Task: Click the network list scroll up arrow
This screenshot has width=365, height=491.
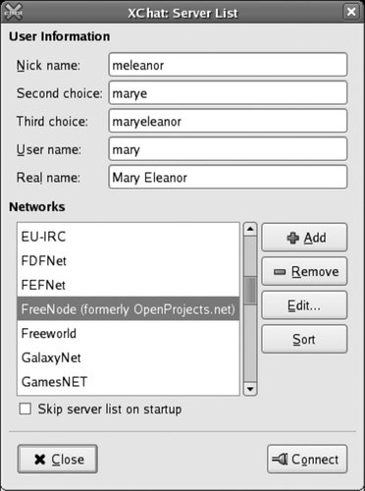Action: click(x=250, y=229)
